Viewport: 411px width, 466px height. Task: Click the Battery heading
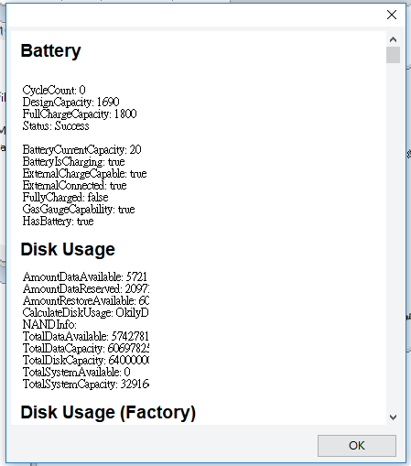tap(50, 50)
